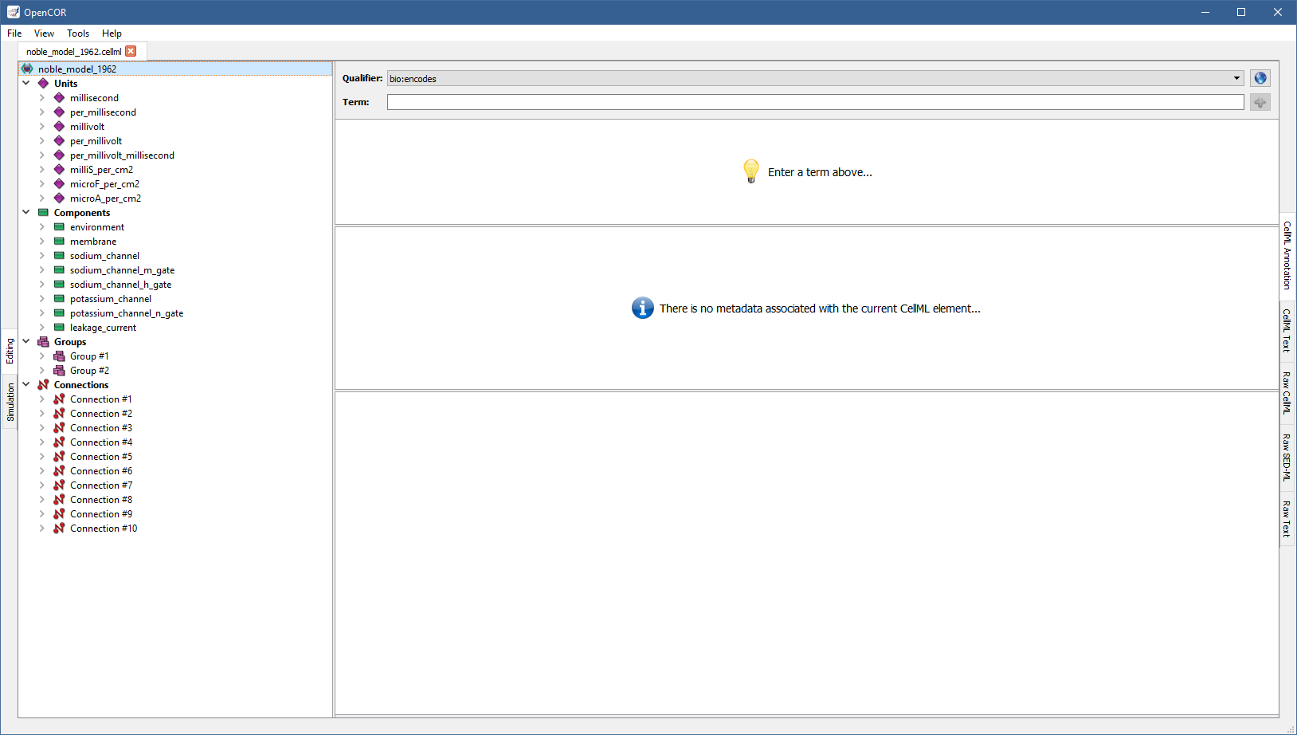Screen dimensions: 1297x735
Task: Click the Group #1 icon
Action: 59,356
